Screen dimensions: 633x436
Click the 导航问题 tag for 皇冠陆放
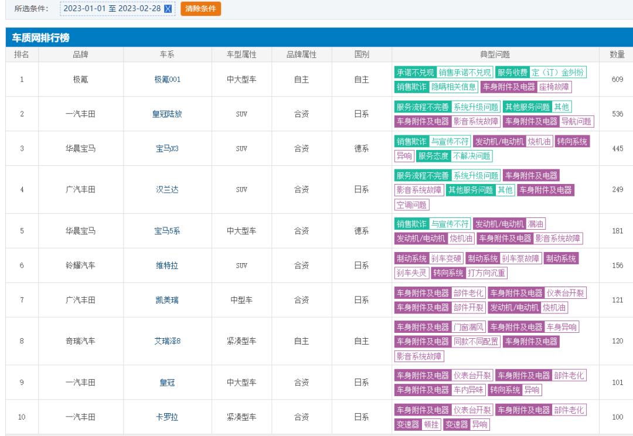click(x=576, y=121)
